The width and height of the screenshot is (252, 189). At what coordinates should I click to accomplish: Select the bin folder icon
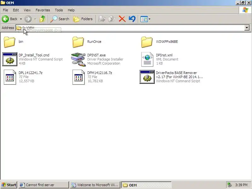(9, 42)
